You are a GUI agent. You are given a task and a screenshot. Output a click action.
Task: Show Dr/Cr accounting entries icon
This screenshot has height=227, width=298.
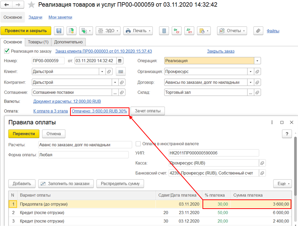click(x=177, y=31)
